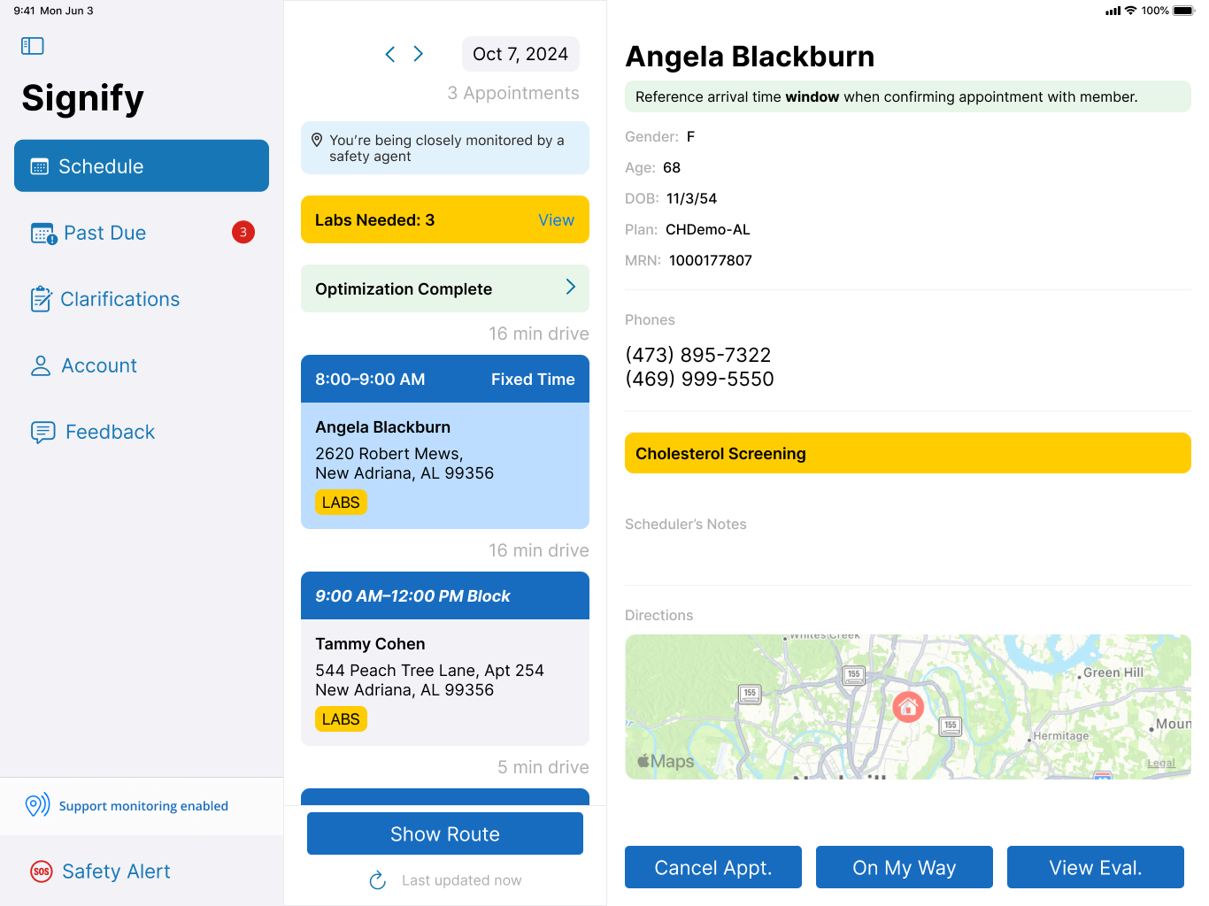Click the battery icon in status bar

(1184, 11)
